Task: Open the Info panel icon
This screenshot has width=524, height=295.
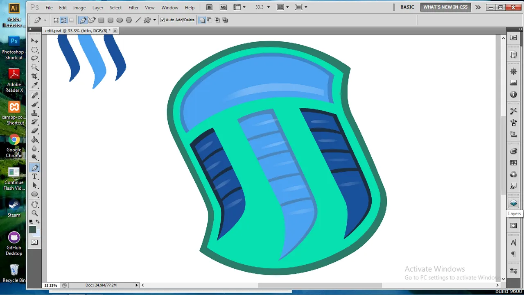Action: (x=513, y=95)
